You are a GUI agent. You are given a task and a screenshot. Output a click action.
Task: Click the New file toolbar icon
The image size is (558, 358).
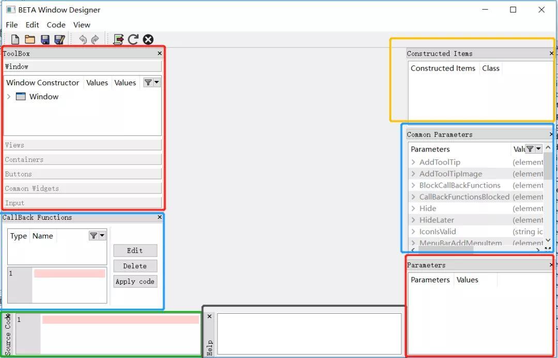point(16,39)
